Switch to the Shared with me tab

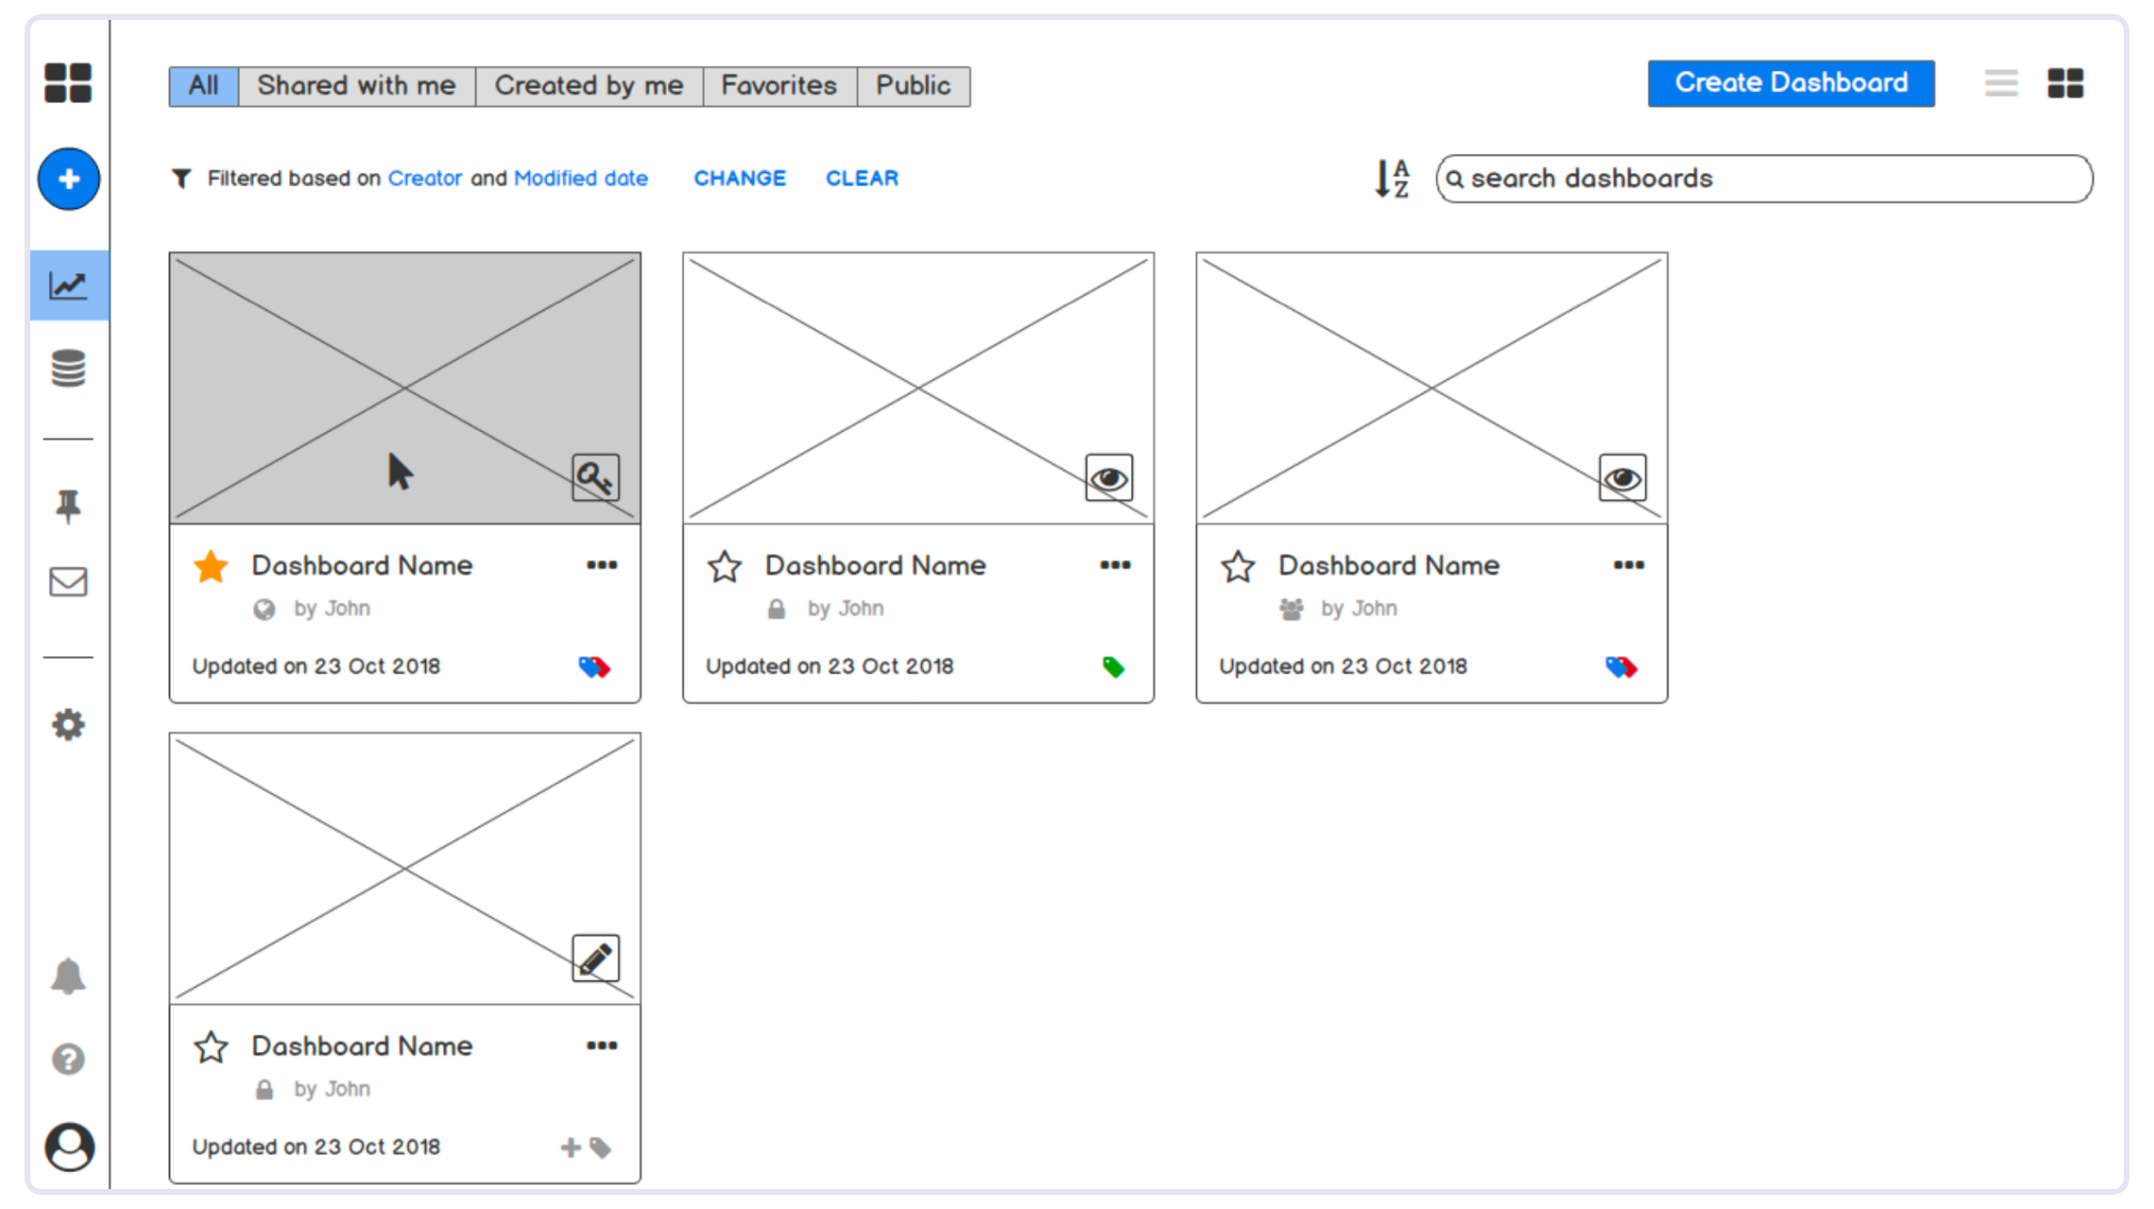(357, 86)
